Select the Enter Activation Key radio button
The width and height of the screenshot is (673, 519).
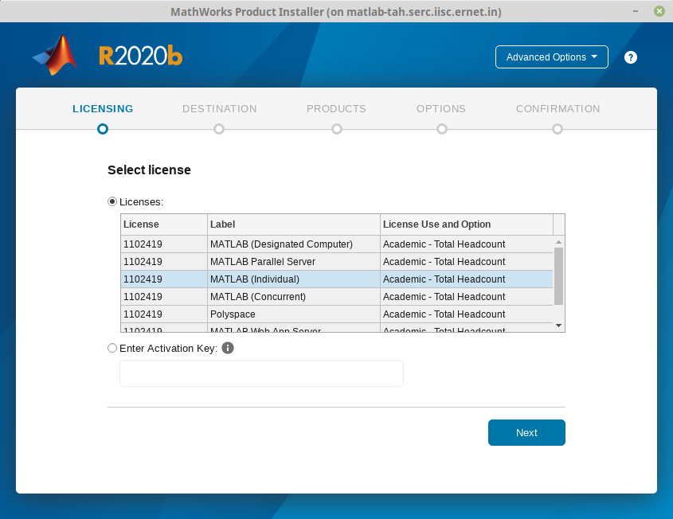112,348
